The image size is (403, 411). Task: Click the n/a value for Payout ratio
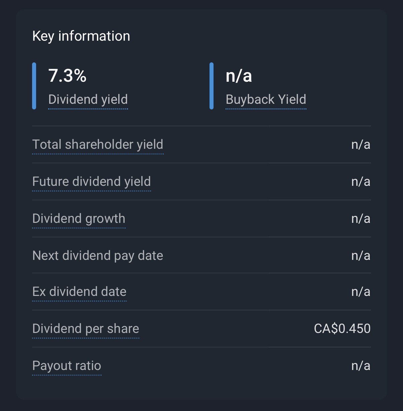(x=361, y=366)
